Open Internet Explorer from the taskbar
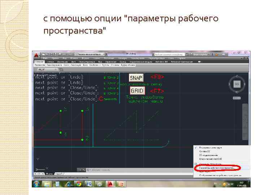The height and width of the screenshot is (195, 260). (x=68, y=184)
